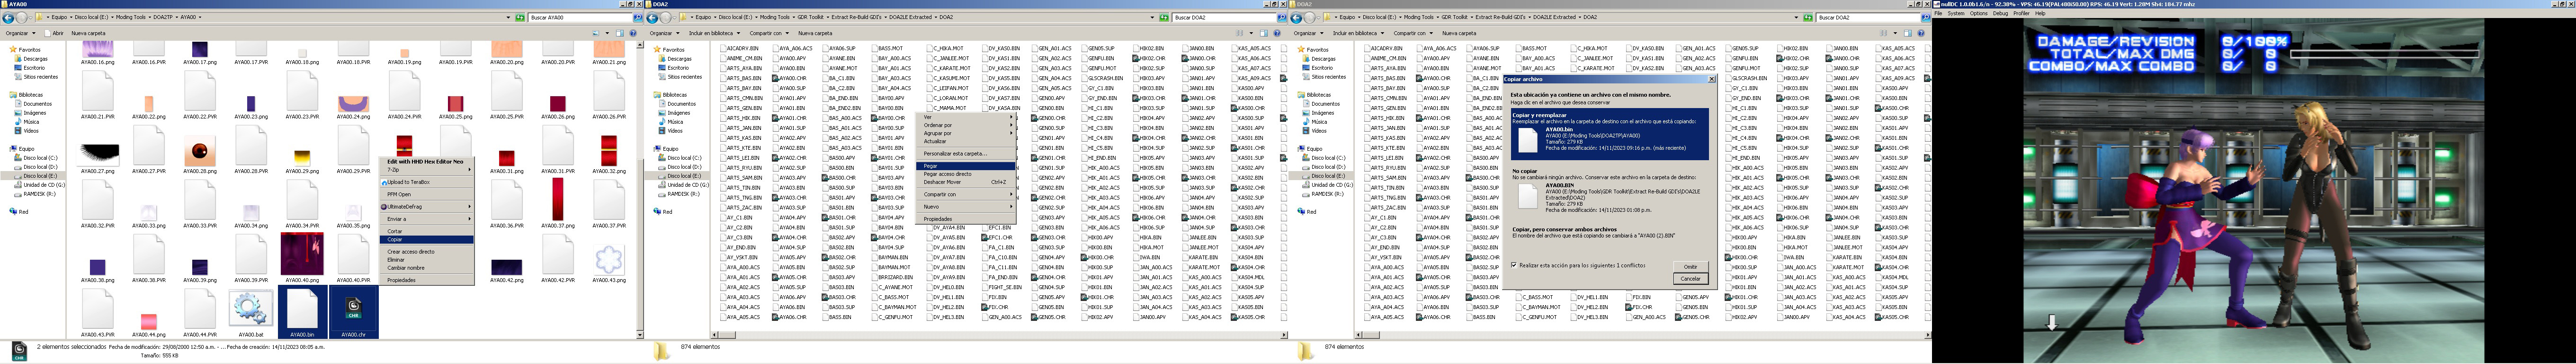The image size is (2576, 364).
Task: Click Cambiar nombre in the context menu
Action: coord(427,268)
